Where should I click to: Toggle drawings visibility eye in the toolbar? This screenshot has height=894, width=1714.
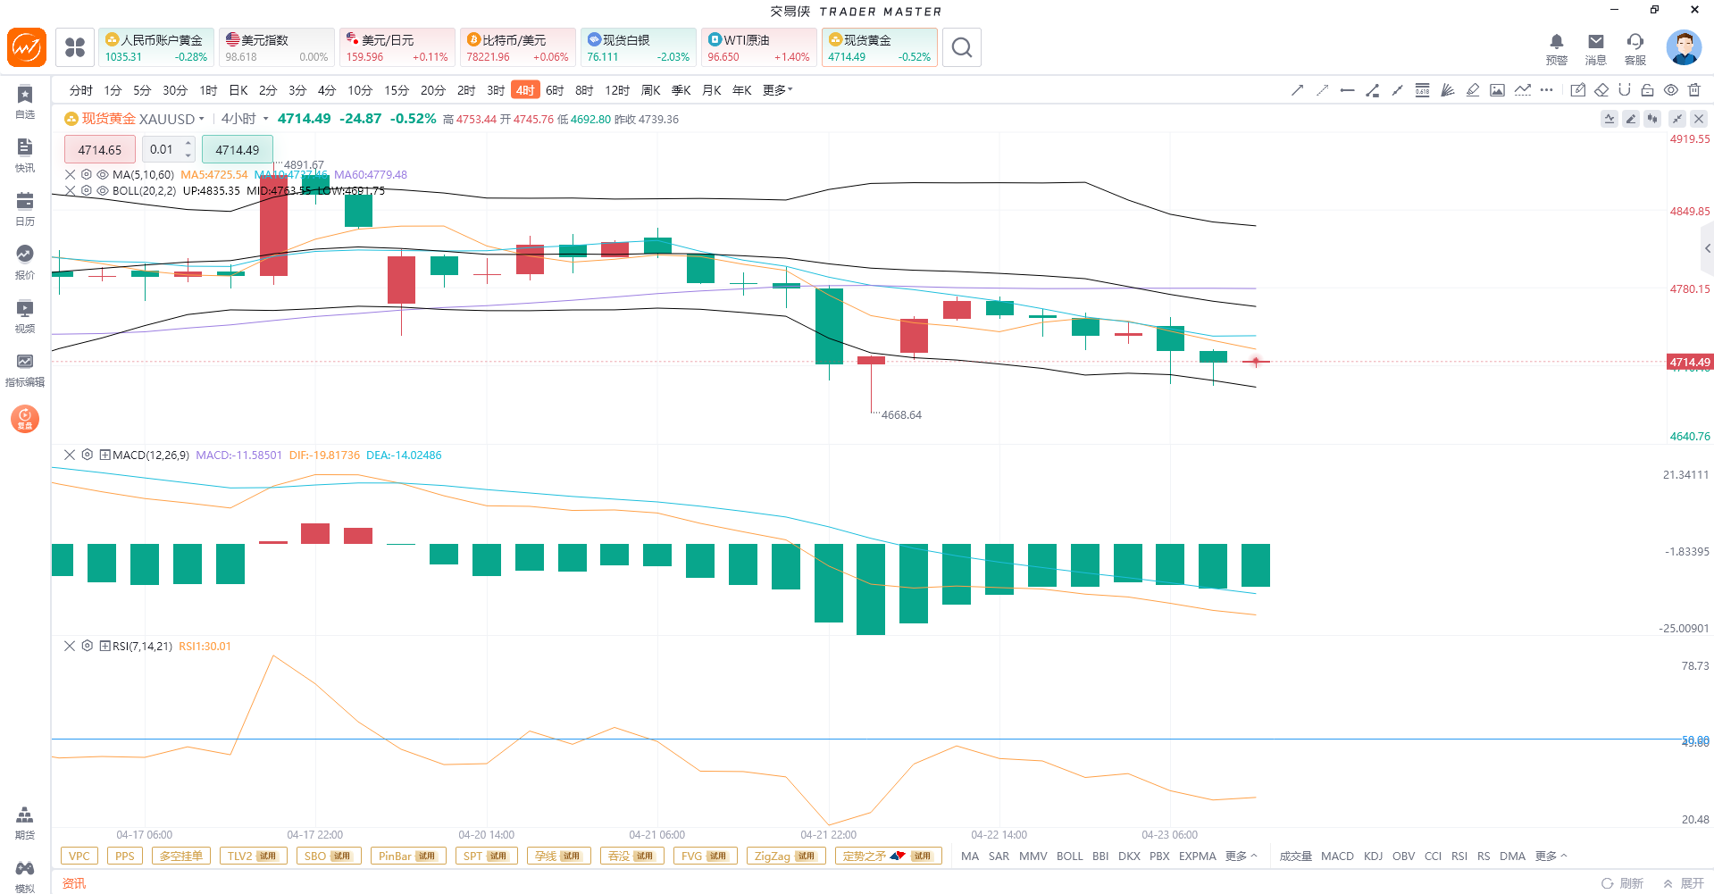[1670, 90]
